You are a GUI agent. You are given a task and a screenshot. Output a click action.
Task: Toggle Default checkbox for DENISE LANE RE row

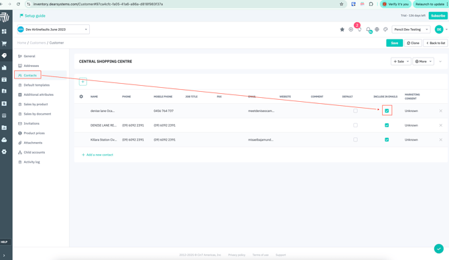point(355,125)
